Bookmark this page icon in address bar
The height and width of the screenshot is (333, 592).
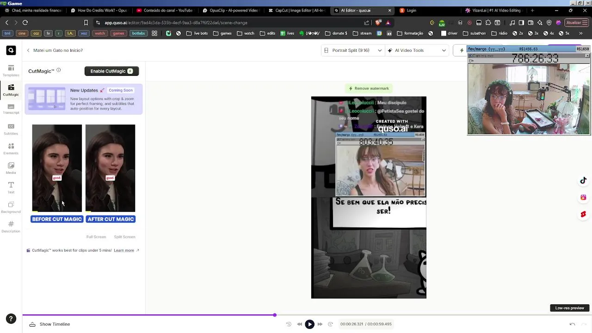86,22
